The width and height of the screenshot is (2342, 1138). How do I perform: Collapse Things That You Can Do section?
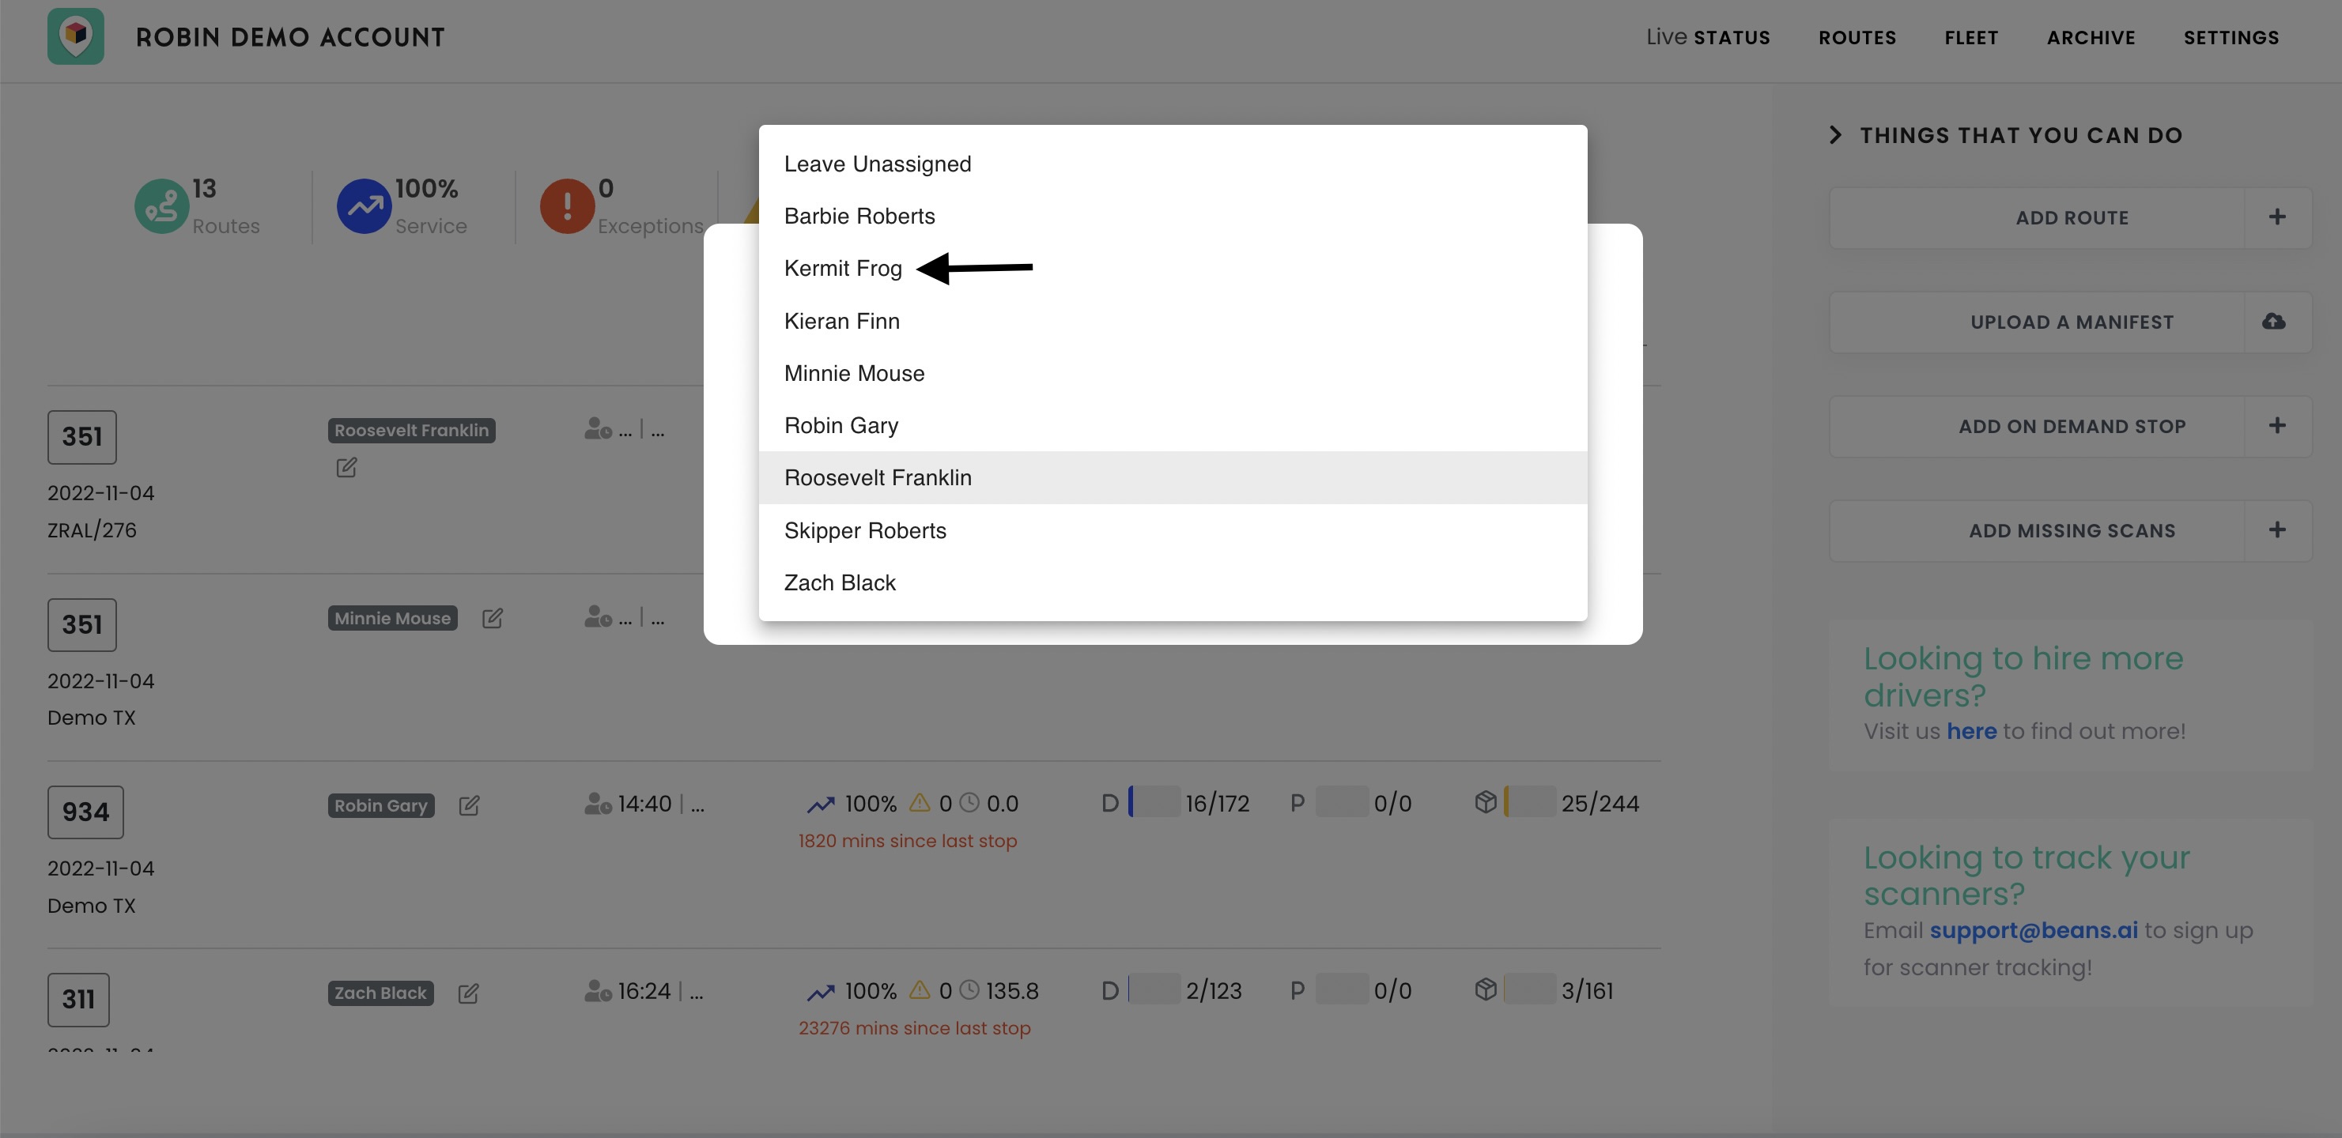click(x=1836, y=135)
